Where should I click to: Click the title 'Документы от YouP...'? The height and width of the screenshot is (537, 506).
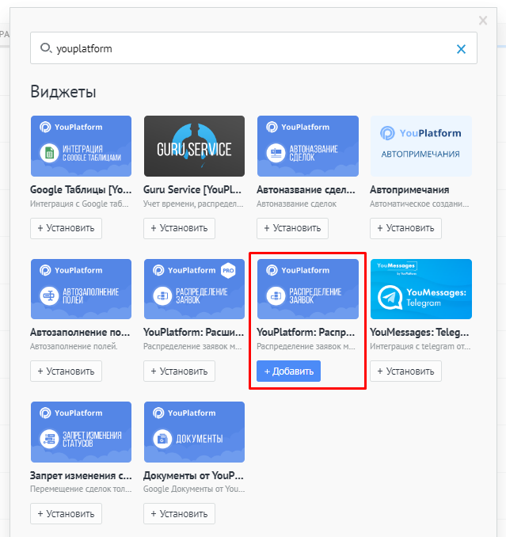point(193,476)
